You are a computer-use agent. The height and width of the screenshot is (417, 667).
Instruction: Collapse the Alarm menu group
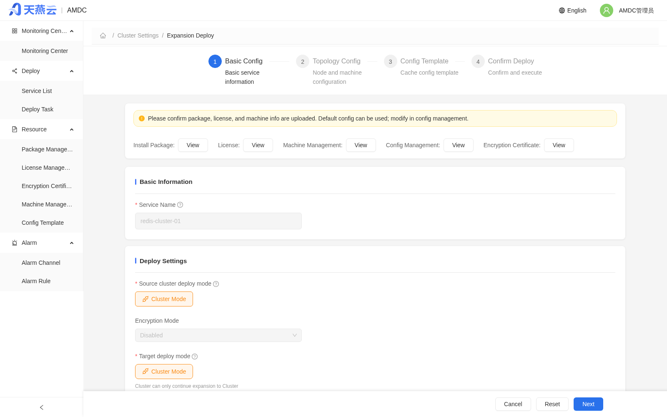72,243
